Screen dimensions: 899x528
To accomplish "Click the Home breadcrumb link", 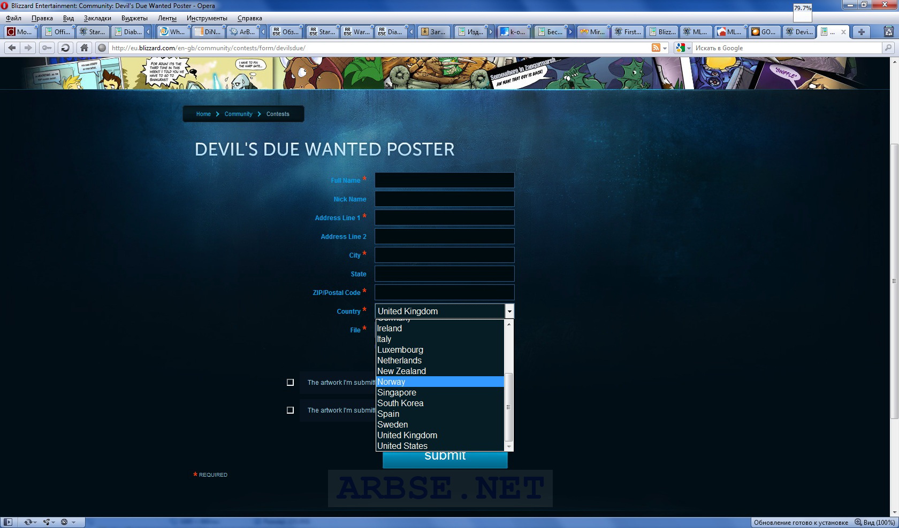I will click(x=203, y=114).
